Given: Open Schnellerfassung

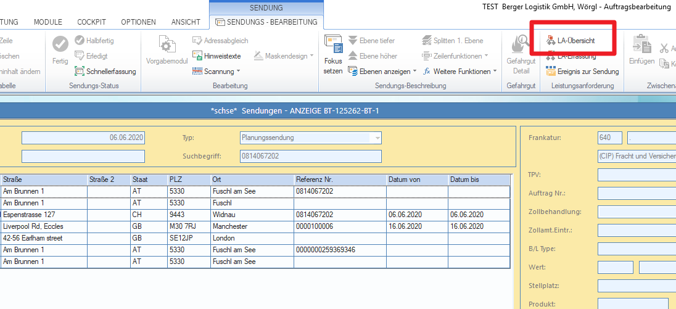Looking at the screenshot, I should click(x=105, y=72).
